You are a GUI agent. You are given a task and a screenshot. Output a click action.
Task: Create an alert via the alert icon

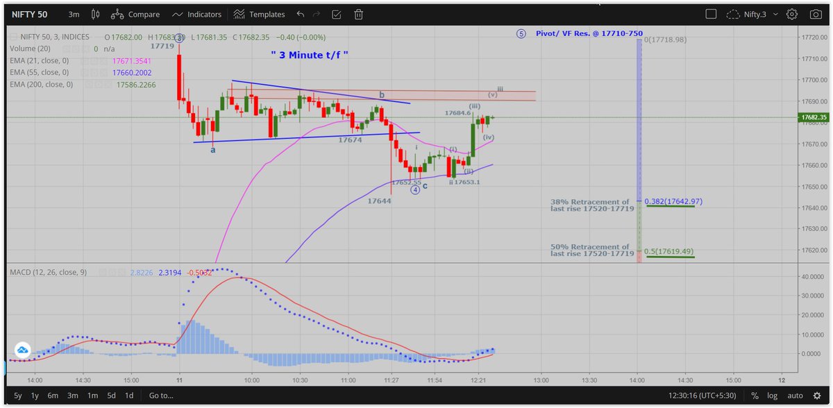pyautogui.click(x=336, y=14)
